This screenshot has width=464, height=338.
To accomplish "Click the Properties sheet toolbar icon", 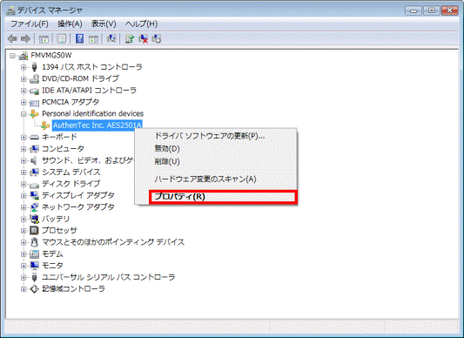I will (x=62, y=39).
